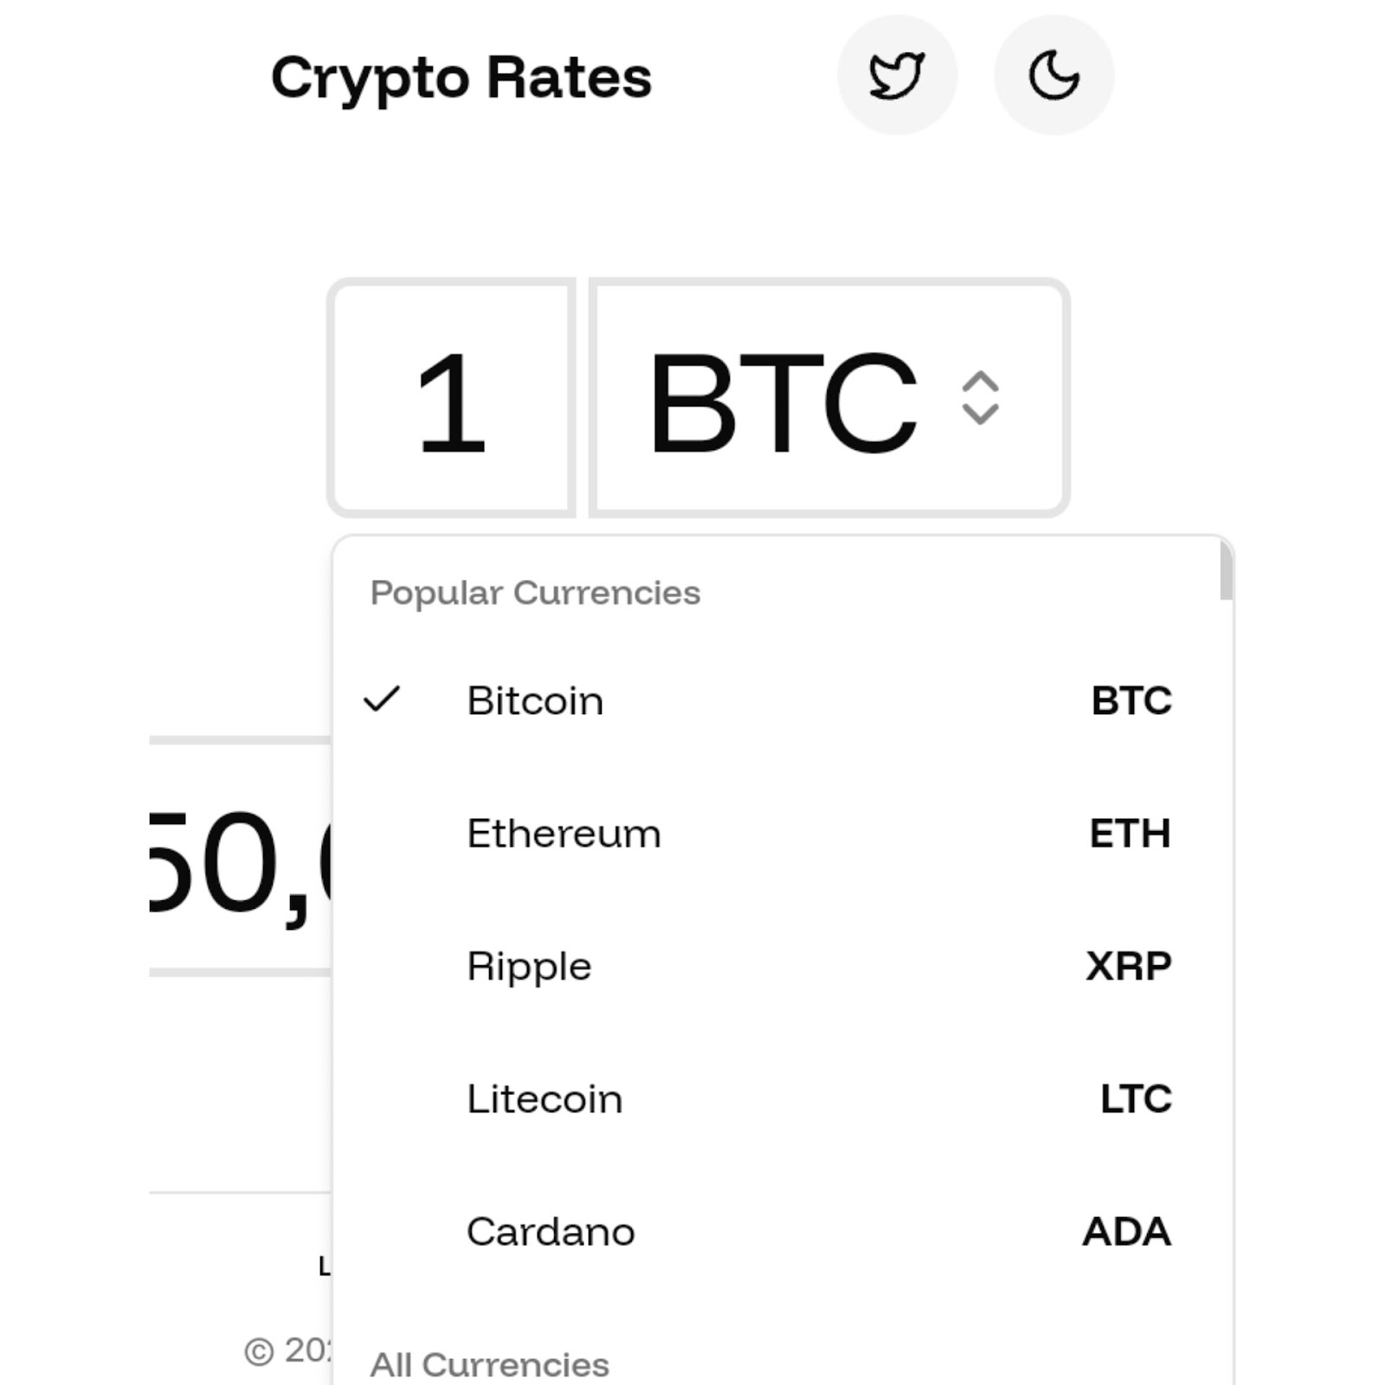Select Bitcoin from the currency list
Viewport: 1385px width, 1385px height.
tap(535, 700)
